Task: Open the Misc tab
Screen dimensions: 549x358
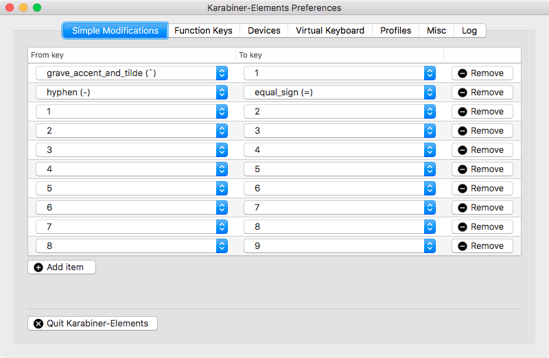Action: tap(436, 31)
